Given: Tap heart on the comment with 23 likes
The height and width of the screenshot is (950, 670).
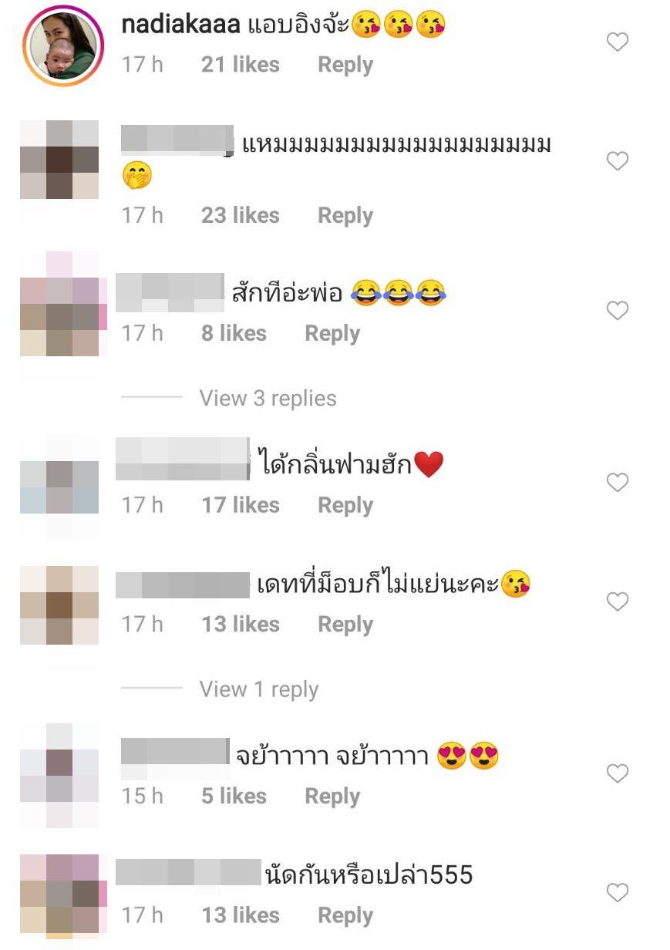Looking at the screenshot, I should pos(618,161).
